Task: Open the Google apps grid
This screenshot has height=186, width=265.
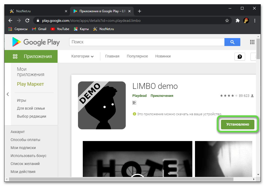Action: pyautogui.click(x=252, y=42)
